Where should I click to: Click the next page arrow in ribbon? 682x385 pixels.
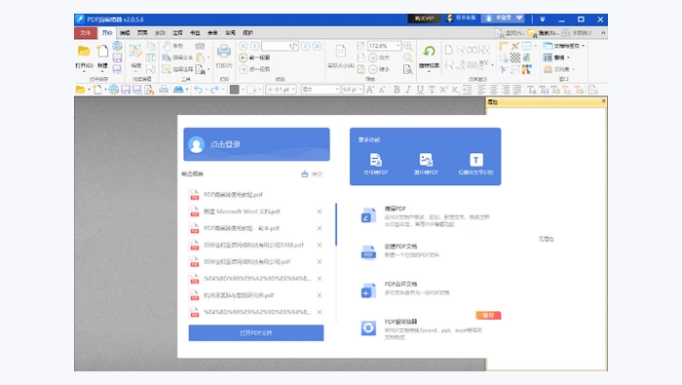pos(305,46)
